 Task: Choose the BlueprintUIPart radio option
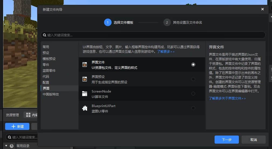(x=193, y=108)
